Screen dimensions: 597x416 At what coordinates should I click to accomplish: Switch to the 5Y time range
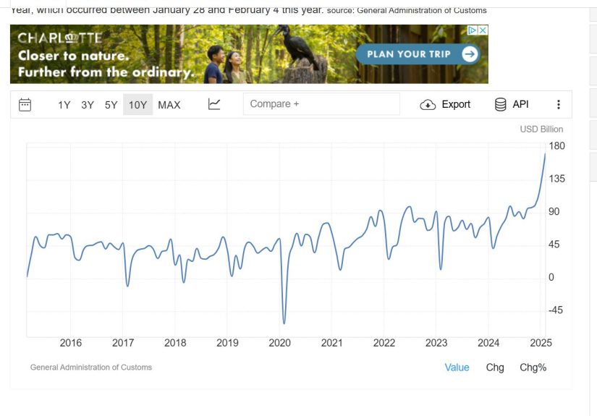tap(111, 105)
